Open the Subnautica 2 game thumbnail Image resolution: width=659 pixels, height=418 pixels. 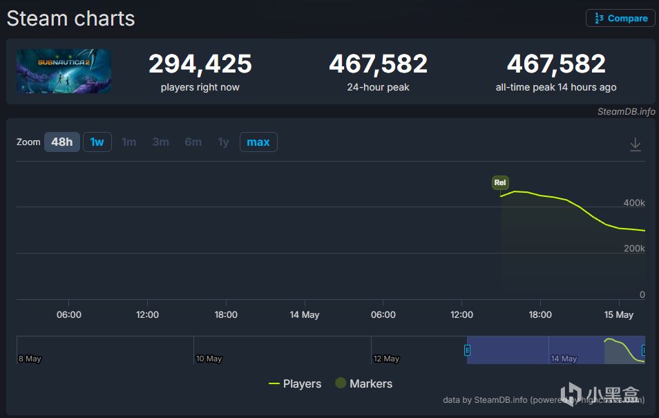click(64, 70)
